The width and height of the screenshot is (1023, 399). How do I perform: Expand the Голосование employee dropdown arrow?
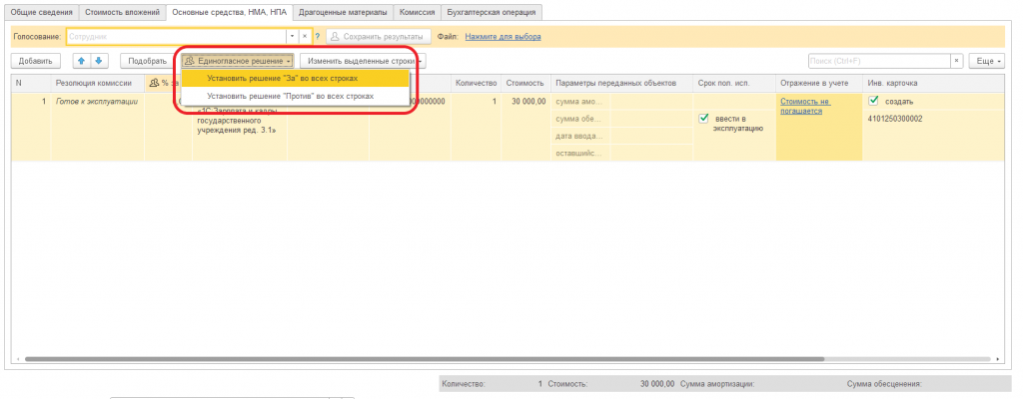(x=293, y=37)
